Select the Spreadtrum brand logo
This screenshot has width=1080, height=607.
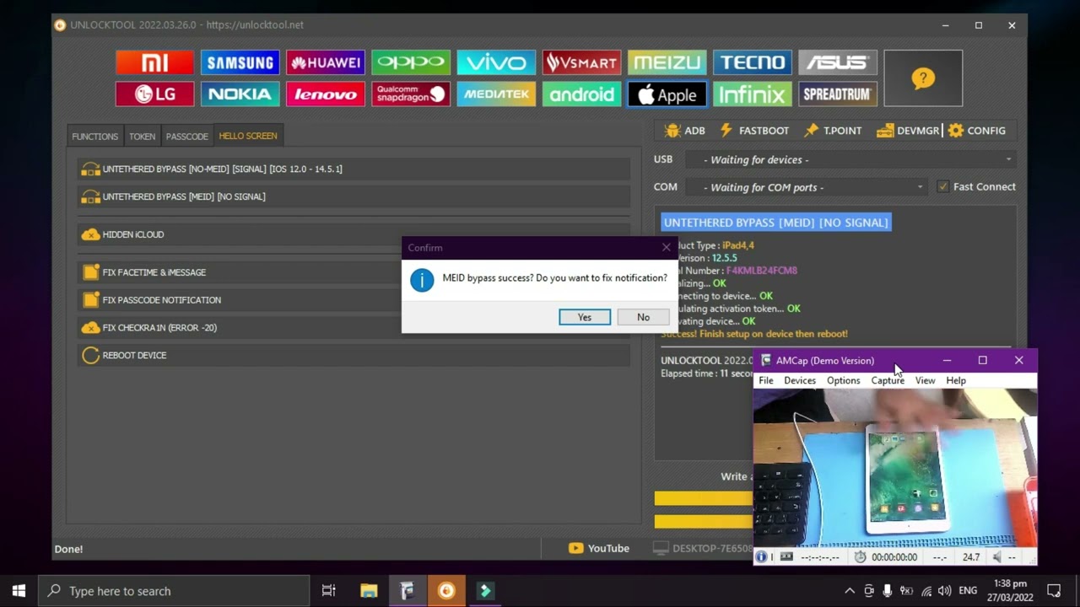click(837, 94)
